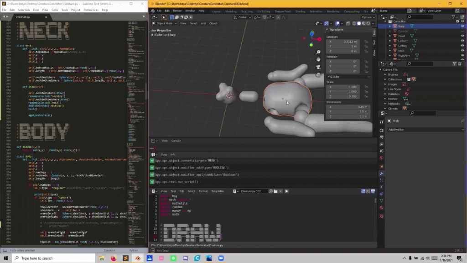
Task: Select wireframe viewport shading mode
Action: pyautogui.click(x=354, y=23)
